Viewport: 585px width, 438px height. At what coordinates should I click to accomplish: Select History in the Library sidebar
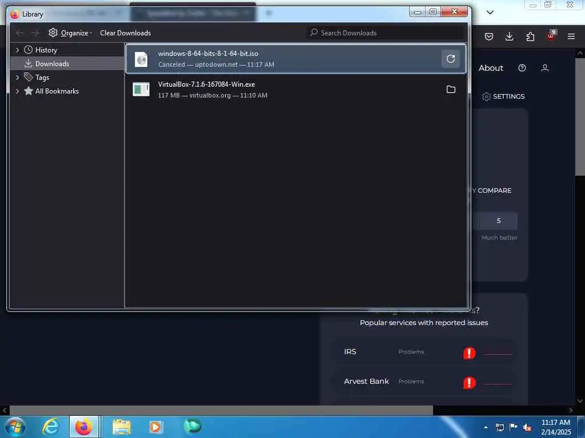point(46,50)
